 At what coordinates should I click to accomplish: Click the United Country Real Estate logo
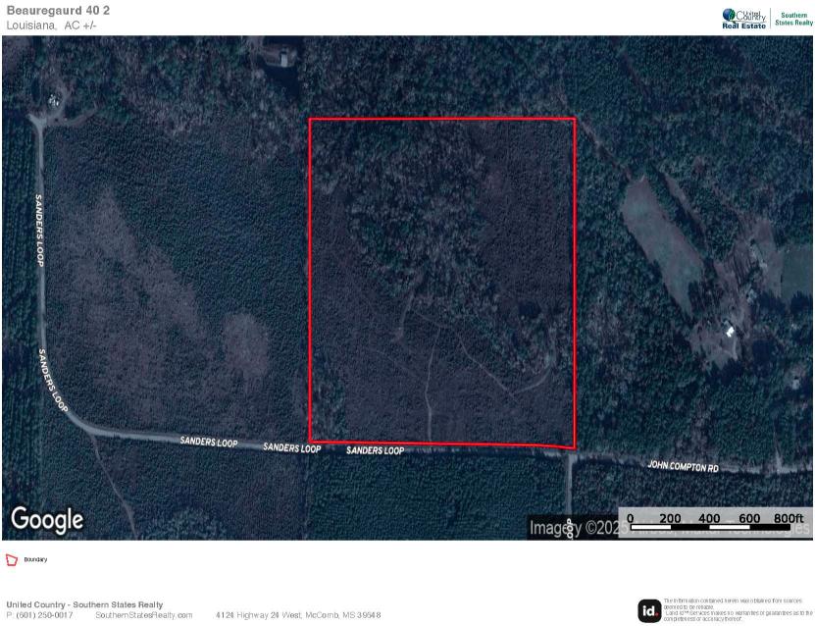[x=744, y=19]
